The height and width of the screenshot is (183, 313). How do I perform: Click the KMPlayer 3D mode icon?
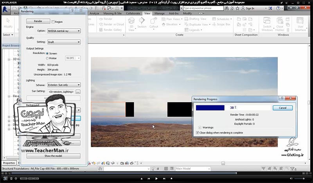point(5,179)
